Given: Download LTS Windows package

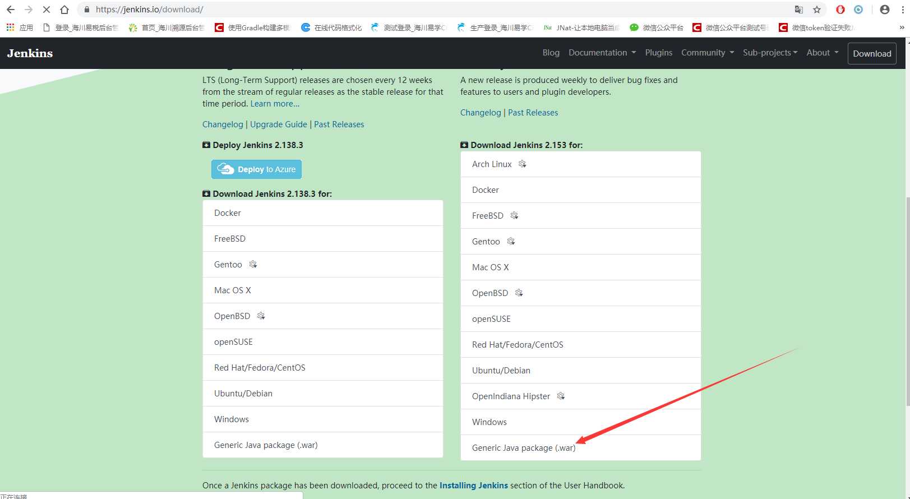Looking at the screenshot, I should click(323, 419).
